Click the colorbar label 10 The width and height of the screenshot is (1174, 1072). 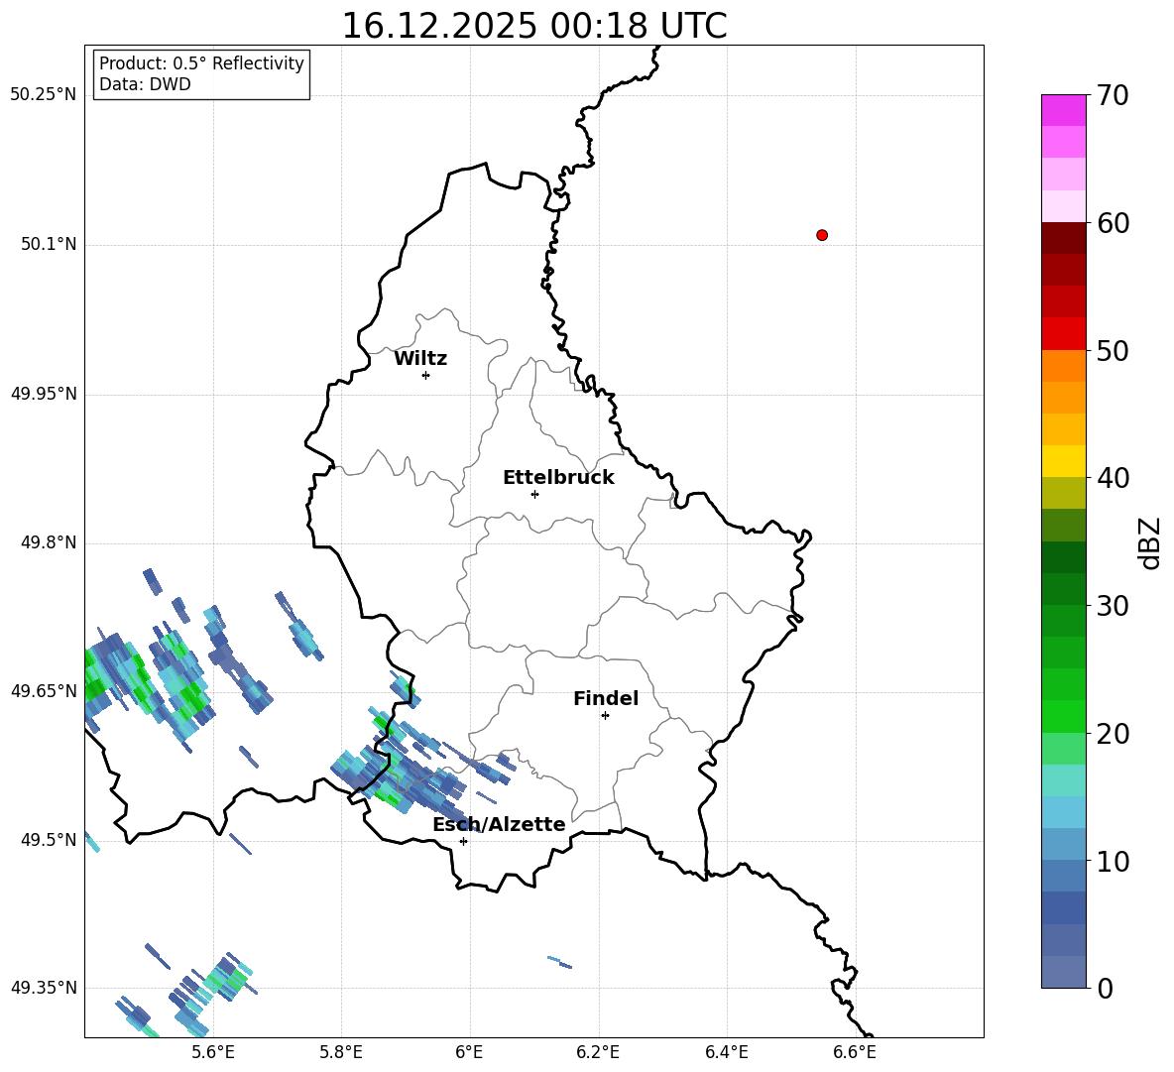pos(1113,861)
